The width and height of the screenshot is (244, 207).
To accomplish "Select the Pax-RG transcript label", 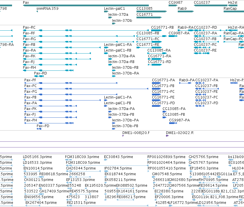I will [x=29, y=39].
